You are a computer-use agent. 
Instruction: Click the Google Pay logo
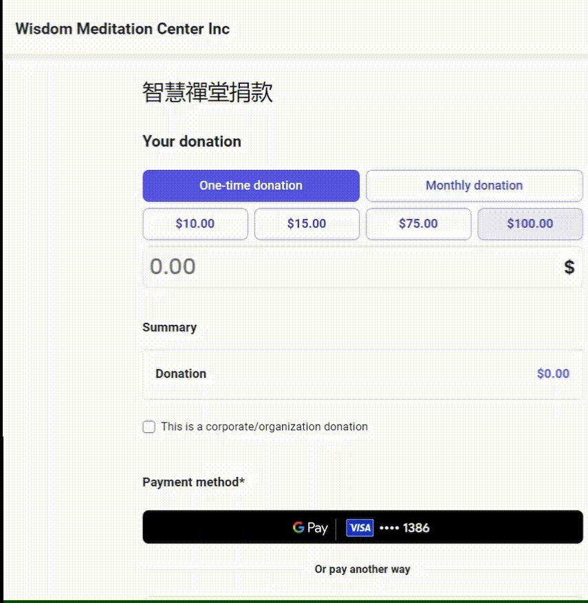(x=309, y=528)
